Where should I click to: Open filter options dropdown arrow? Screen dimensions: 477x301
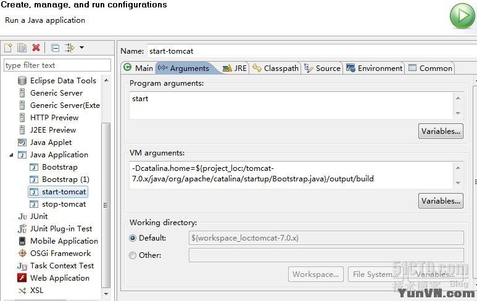[x=81, y=47]
